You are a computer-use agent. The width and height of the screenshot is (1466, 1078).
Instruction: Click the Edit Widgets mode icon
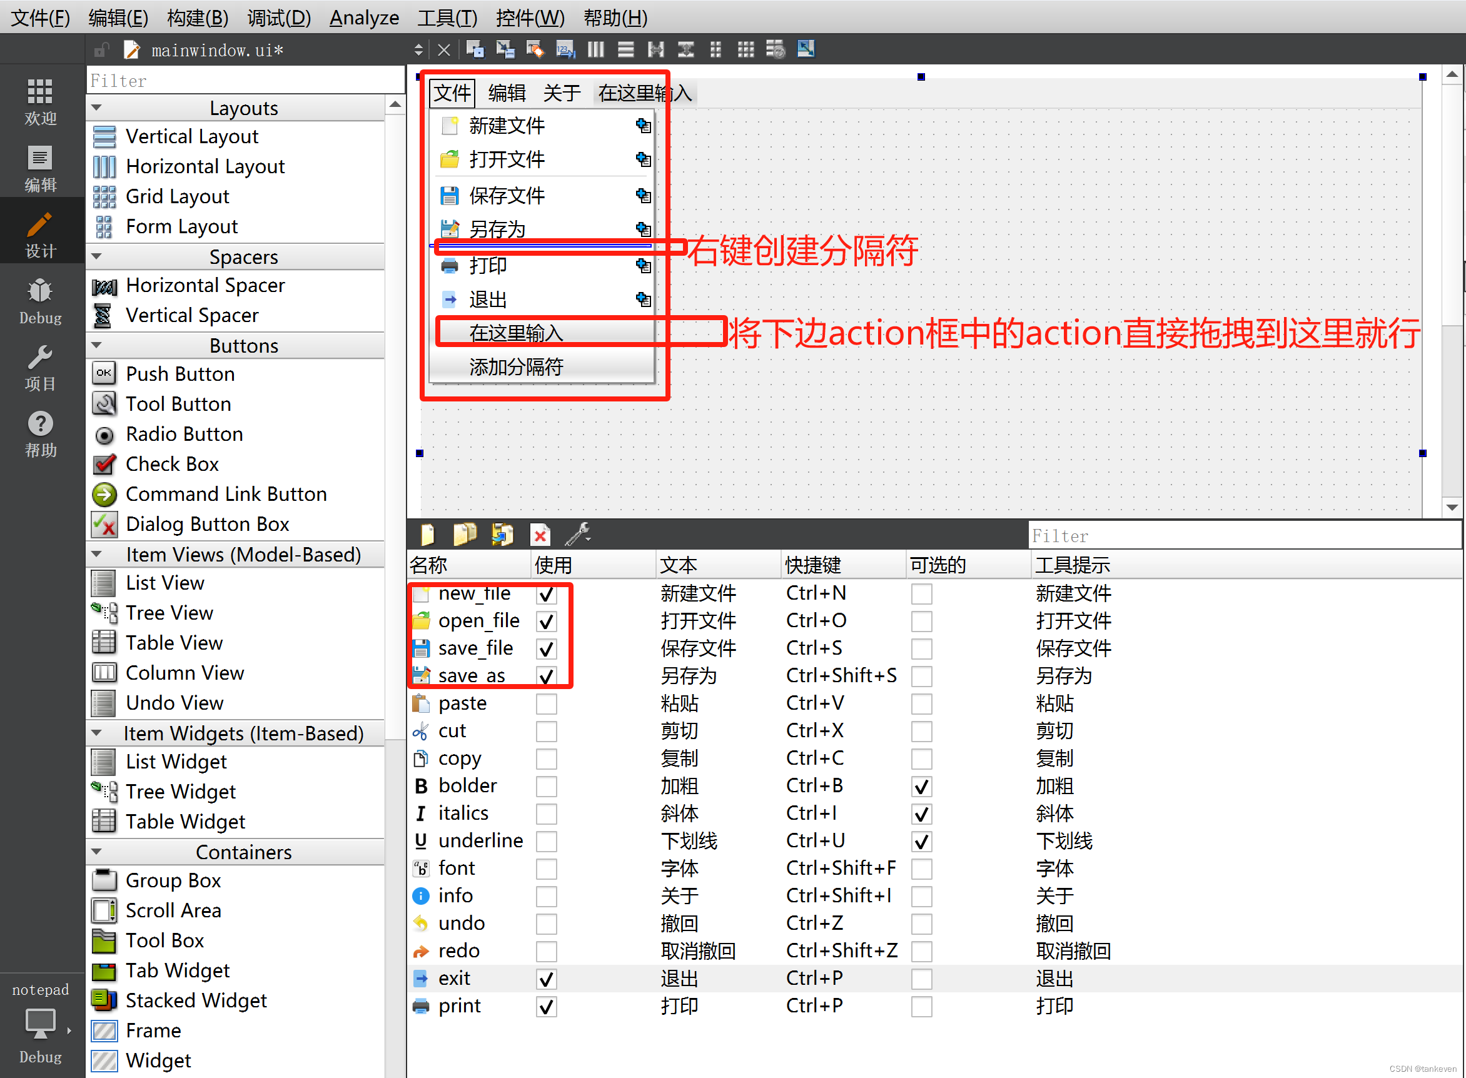tap(475, 49)
